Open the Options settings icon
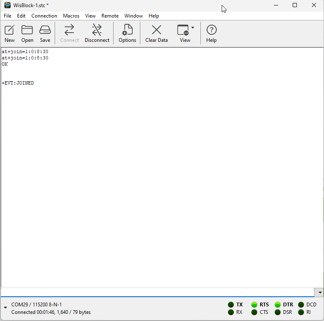The image size is (324, 321). pos(127,33)
